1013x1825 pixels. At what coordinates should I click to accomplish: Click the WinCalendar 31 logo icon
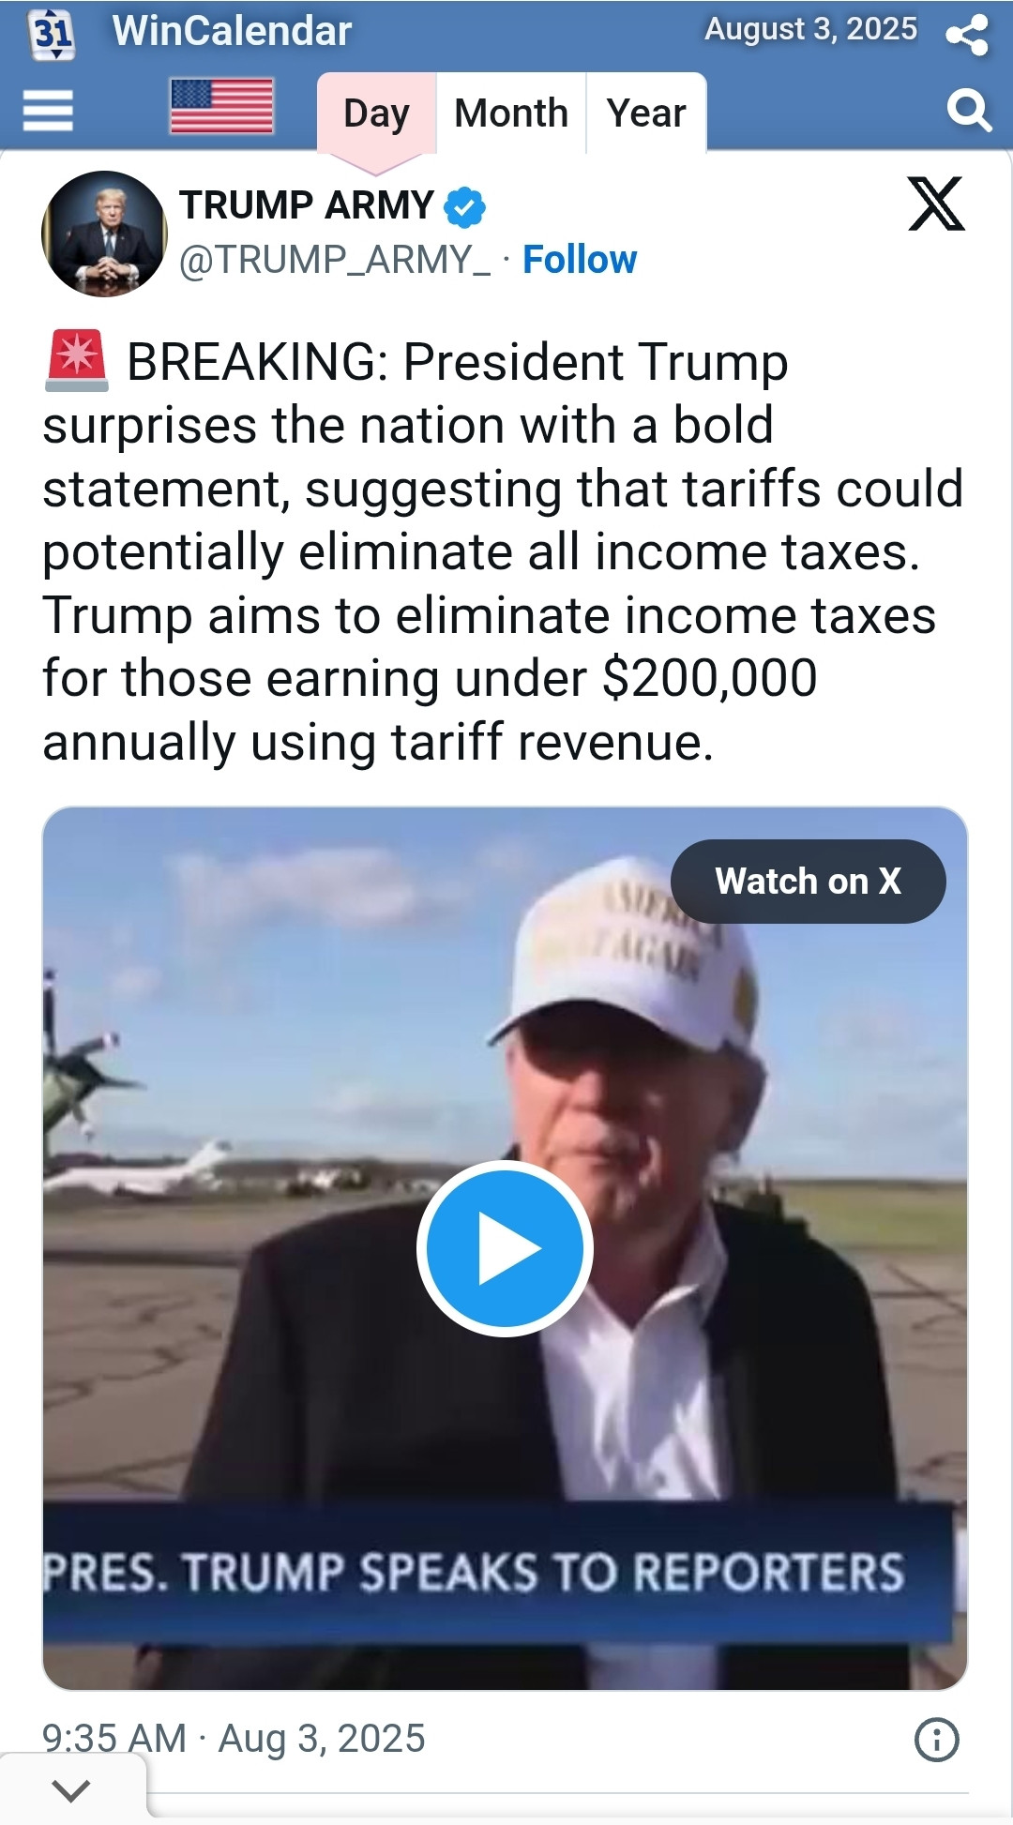(53, 35)
